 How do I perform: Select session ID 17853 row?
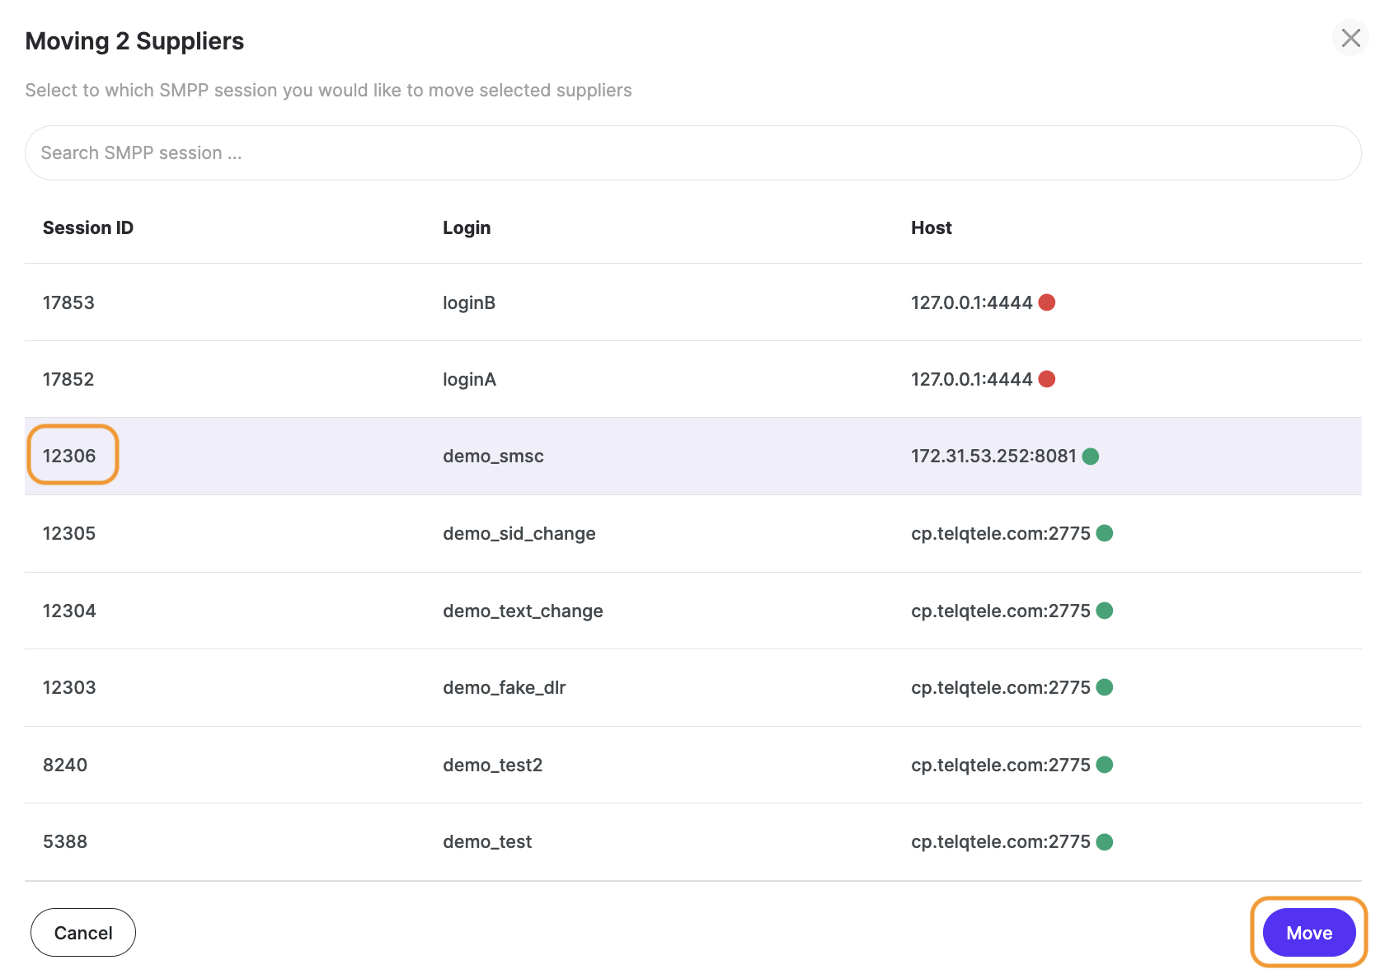click(x=68, y=302)
